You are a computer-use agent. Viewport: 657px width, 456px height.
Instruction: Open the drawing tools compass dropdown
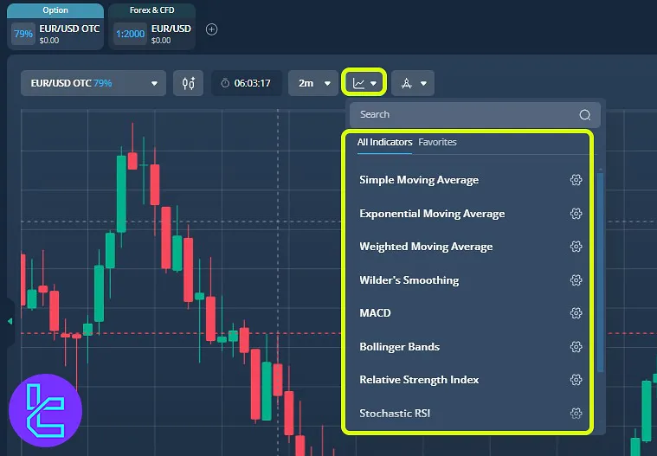[x=413, y=83]
